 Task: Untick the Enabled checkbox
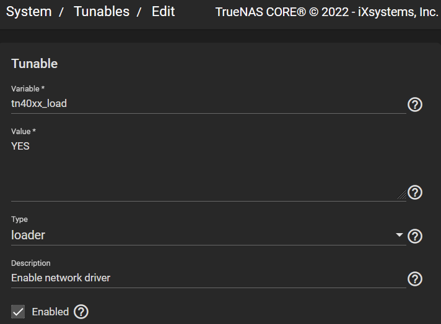pyautogui.click(x=18, y=312)
